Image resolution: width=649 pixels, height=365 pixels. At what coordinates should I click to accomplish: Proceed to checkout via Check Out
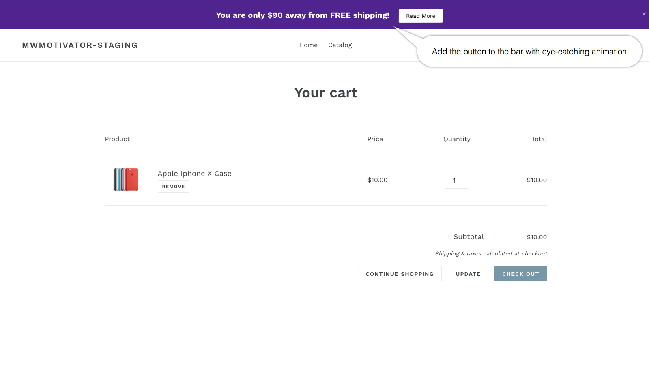520,274
